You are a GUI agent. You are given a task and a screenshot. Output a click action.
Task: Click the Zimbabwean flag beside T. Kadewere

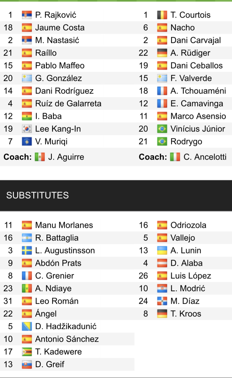[x=27, y=352]
